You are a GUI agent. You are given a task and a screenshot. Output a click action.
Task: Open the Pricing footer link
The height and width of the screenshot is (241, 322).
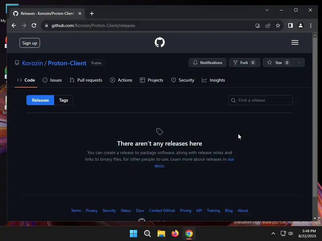click(x=186, y=211)
